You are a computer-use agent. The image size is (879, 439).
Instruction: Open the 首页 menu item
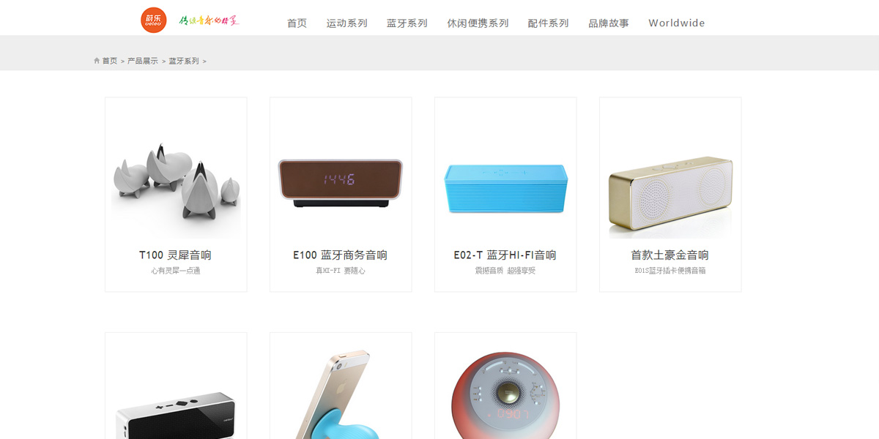coord(297,23)
